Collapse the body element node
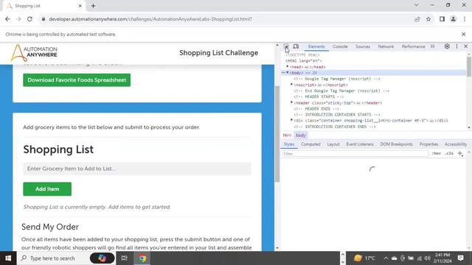 (x=288, y=73)
